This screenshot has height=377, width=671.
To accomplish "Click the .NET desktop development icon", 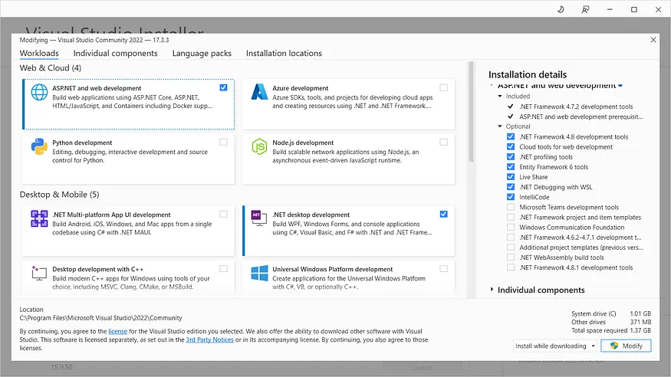I will click(x=259, y=219).
